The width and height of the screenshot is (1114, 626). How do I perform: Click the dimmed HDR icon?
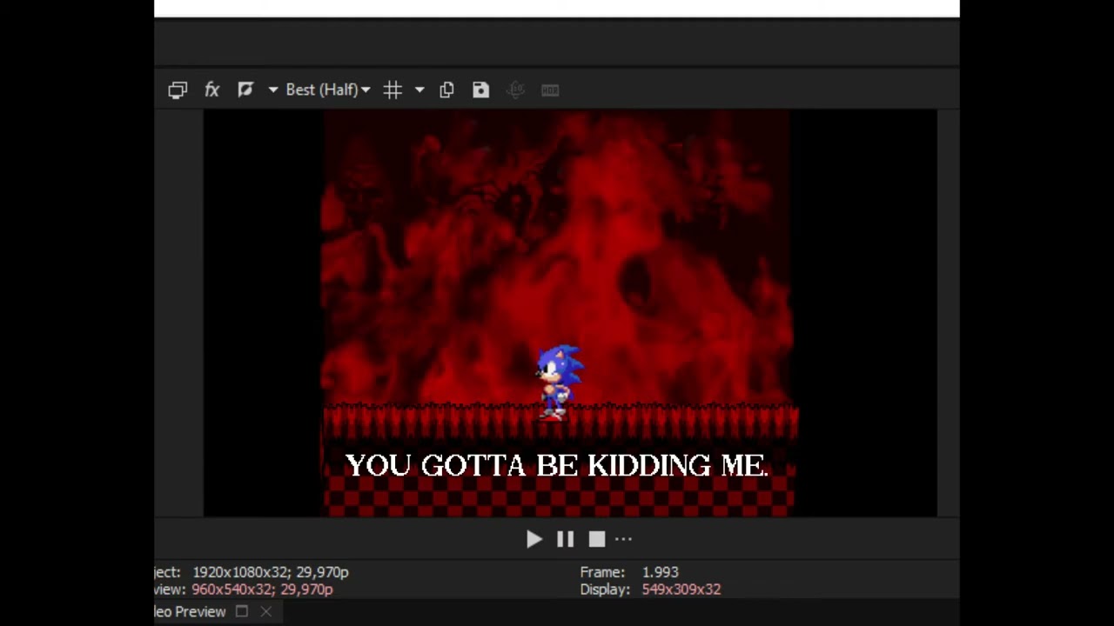[550, 90]
